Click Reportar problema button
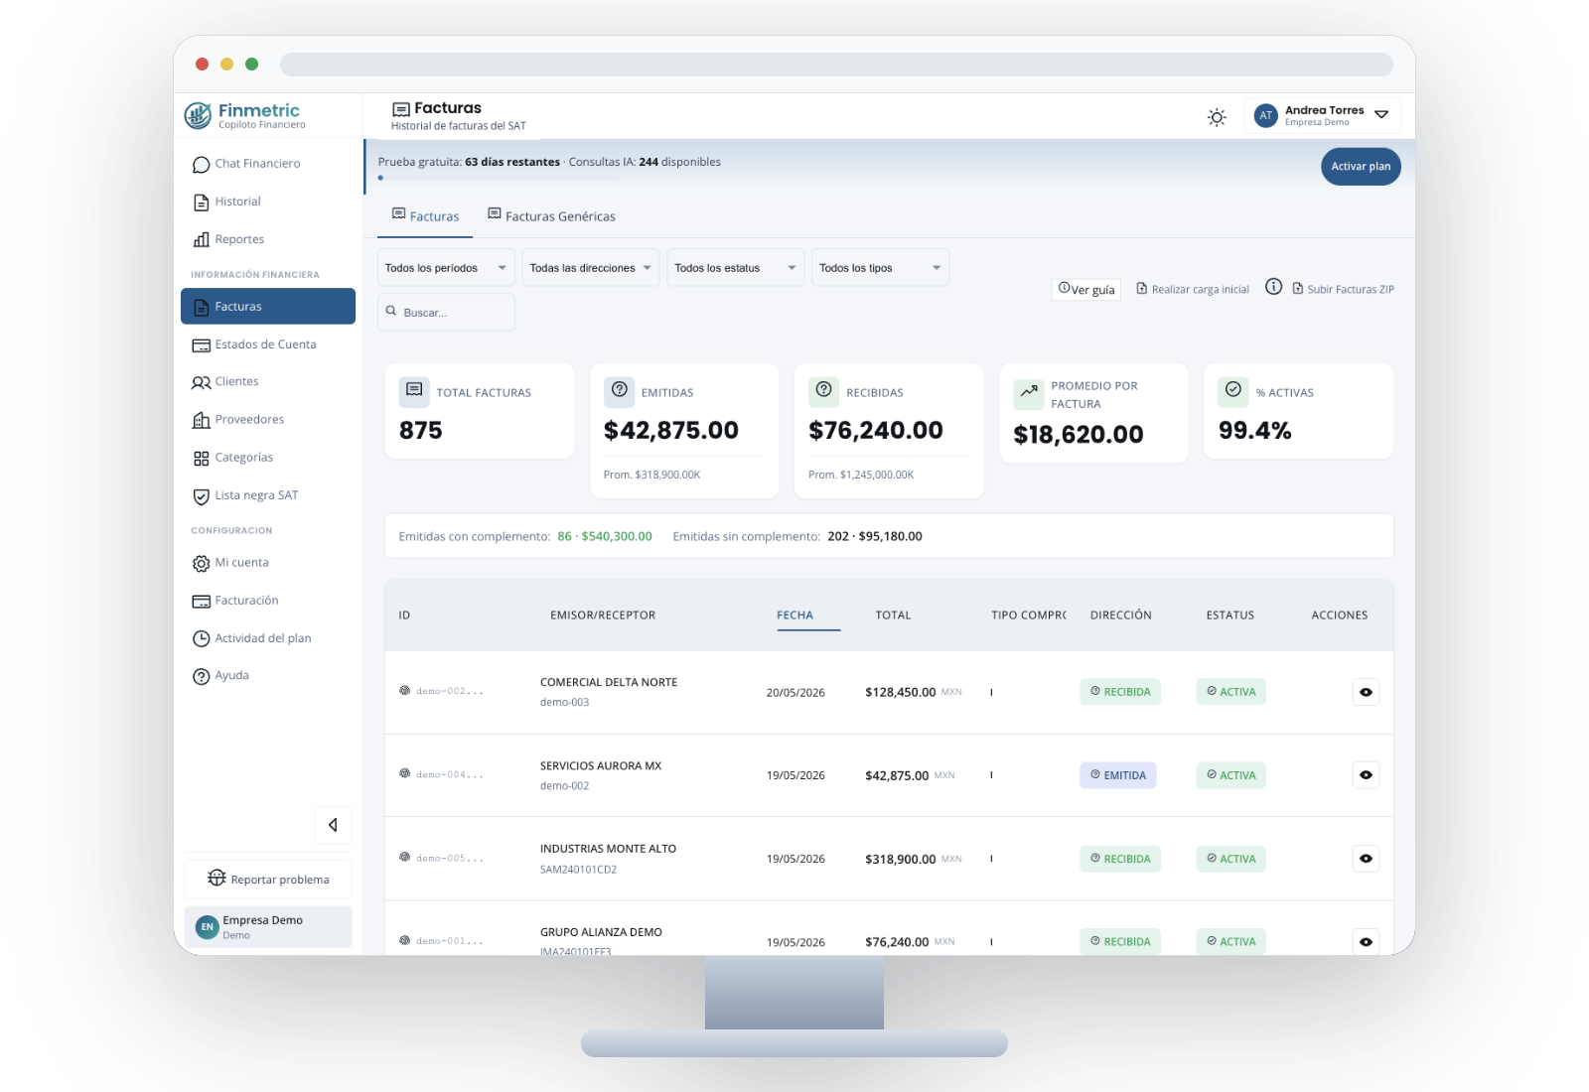The image size is (1589, 1092). point(268,880)
